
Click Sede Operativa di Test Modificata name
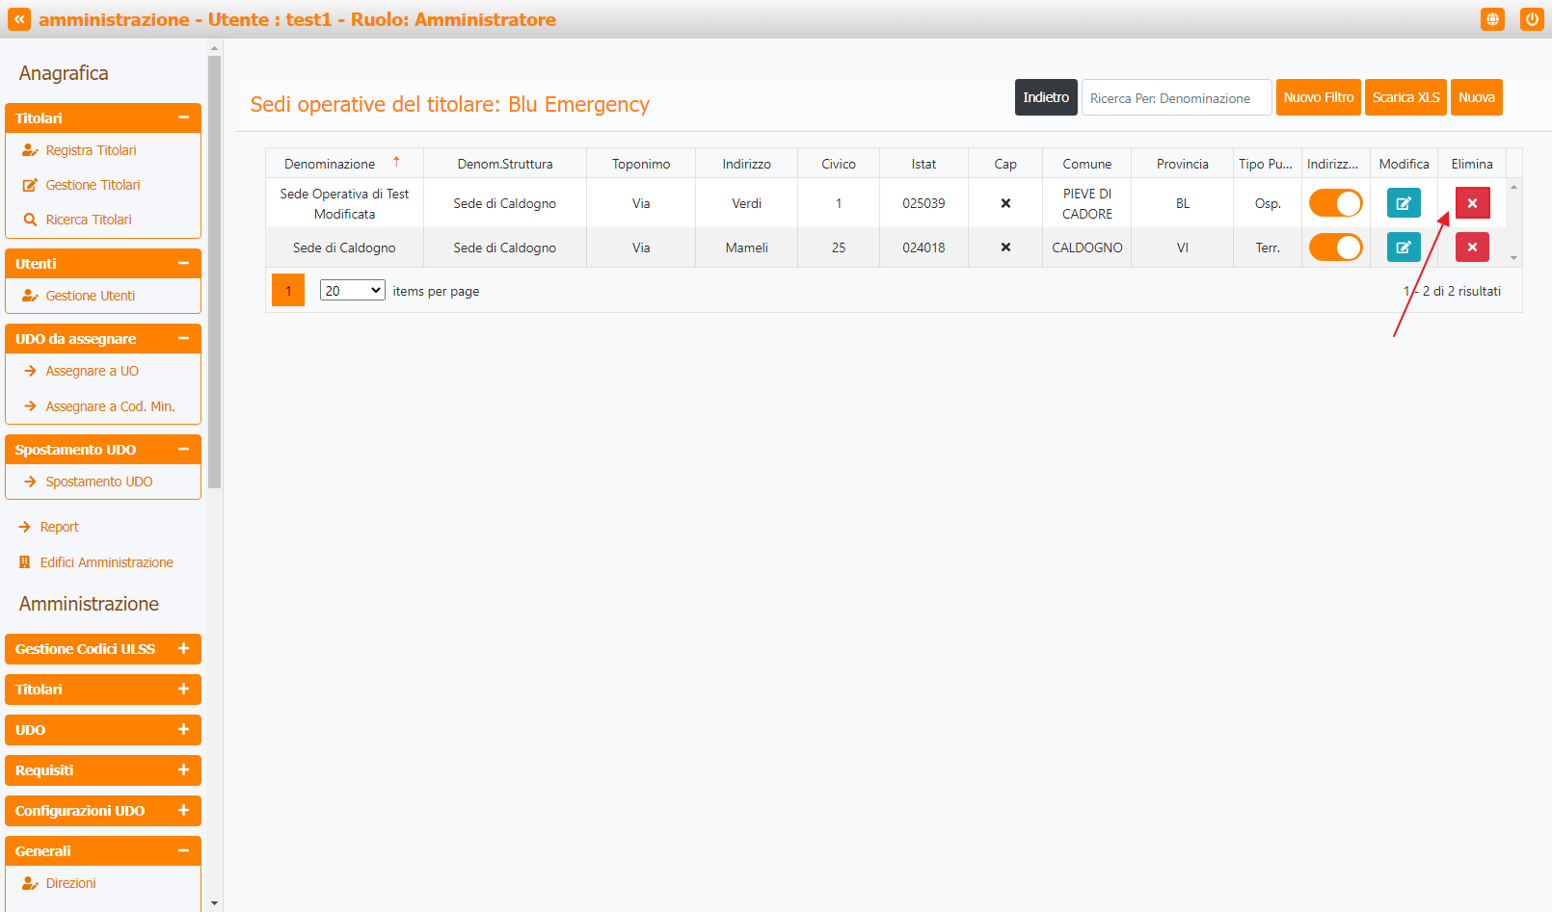344,203
